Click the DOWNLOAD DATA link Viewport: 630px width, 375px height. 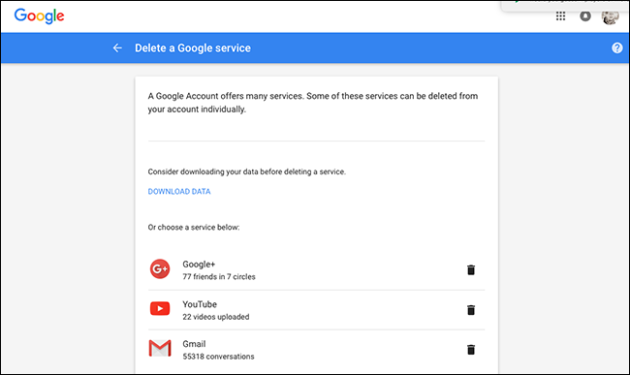[179, 192]
